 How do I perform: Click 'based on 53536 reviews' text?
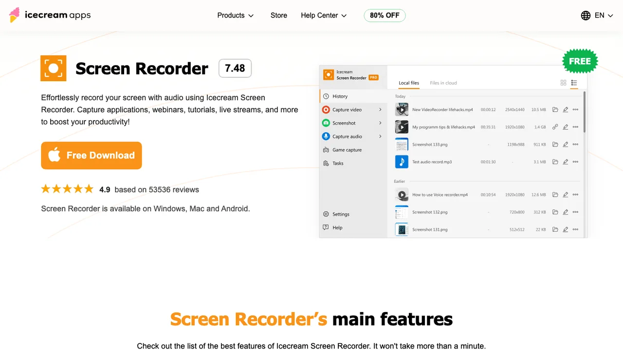click(x=157, y=190)
